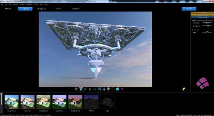The image size is (214, 116).
Task: Open the Archive menu
Action: [36, 5]
